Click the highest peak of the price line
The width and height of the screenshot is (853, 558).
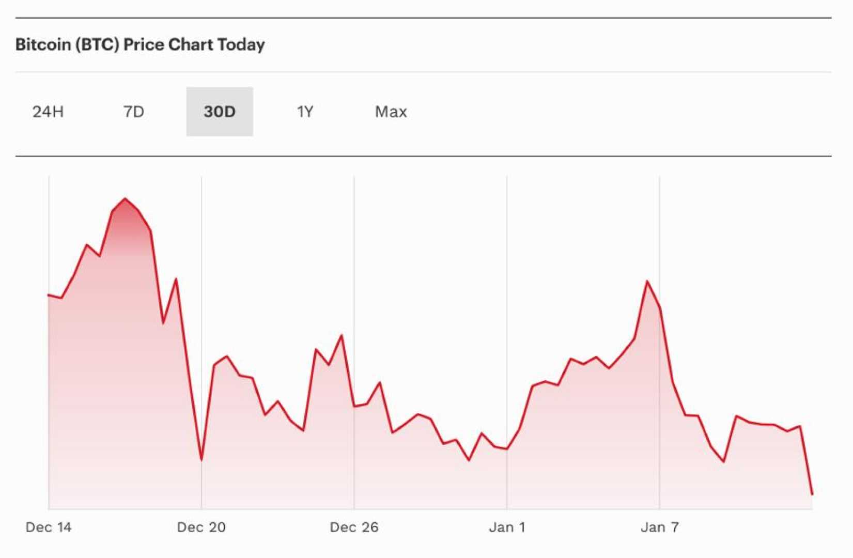[x=125, y=199]
